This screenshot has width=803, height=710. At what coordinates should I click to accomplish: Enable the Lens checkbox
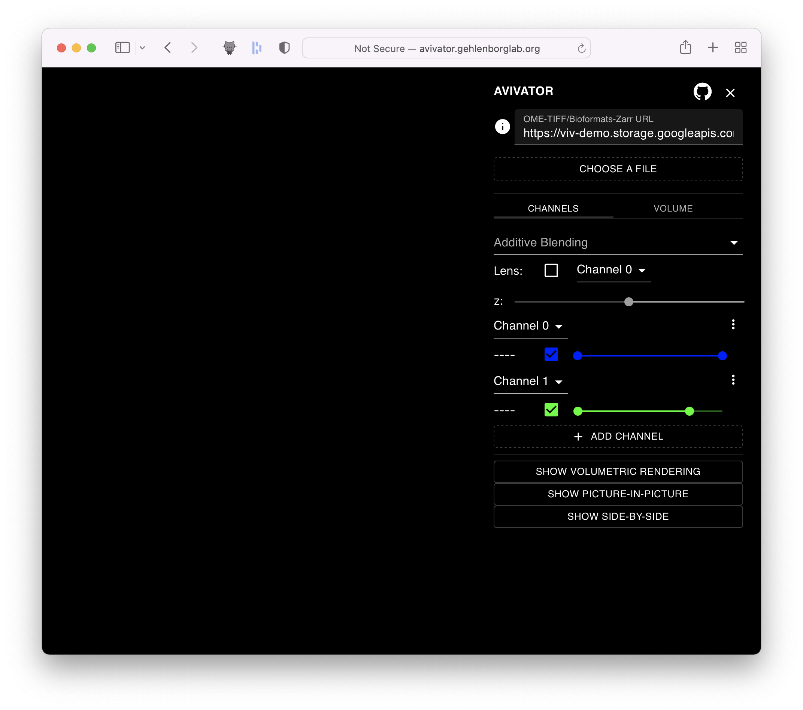[x=551, y=270]
